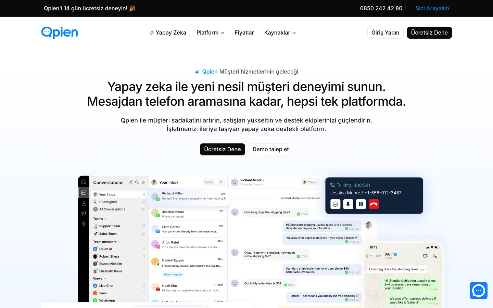Pause the ongoing call with Jessica Moore
This screenshot has width=493, height=308.
point(361,204)
